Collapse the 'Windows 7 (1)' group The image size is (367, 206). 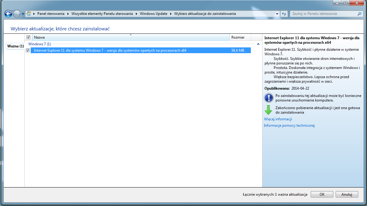[258, 44]
